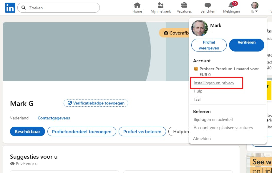Open Berichten speech bubble icon
The width and height of the screenshot is (272, 173).
208,5
